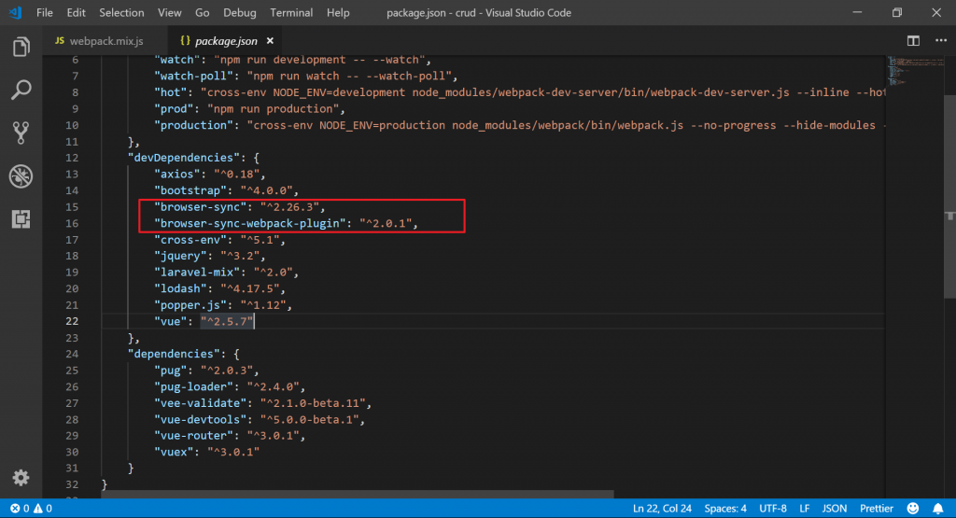956x518 pixels.
Task: Click the "pug-loader" key
Action: [193, 387]
